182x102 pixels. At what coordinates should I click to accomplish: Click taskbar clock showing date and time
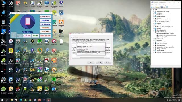tap(174, 100)
